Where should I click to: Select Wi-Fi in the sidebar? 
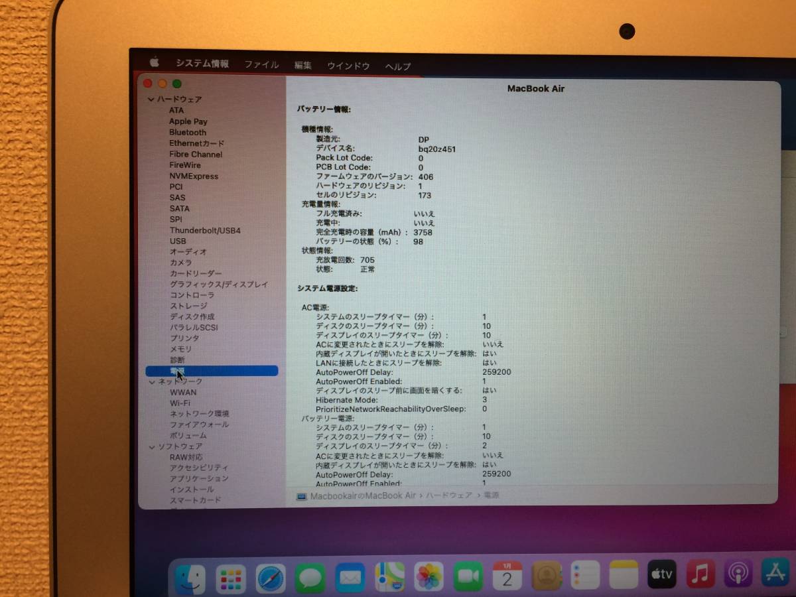(180, 403)
